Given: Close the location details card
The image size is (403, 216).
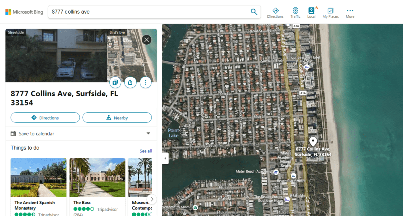Looking at the screenshot, I should [x=146, y=40].
